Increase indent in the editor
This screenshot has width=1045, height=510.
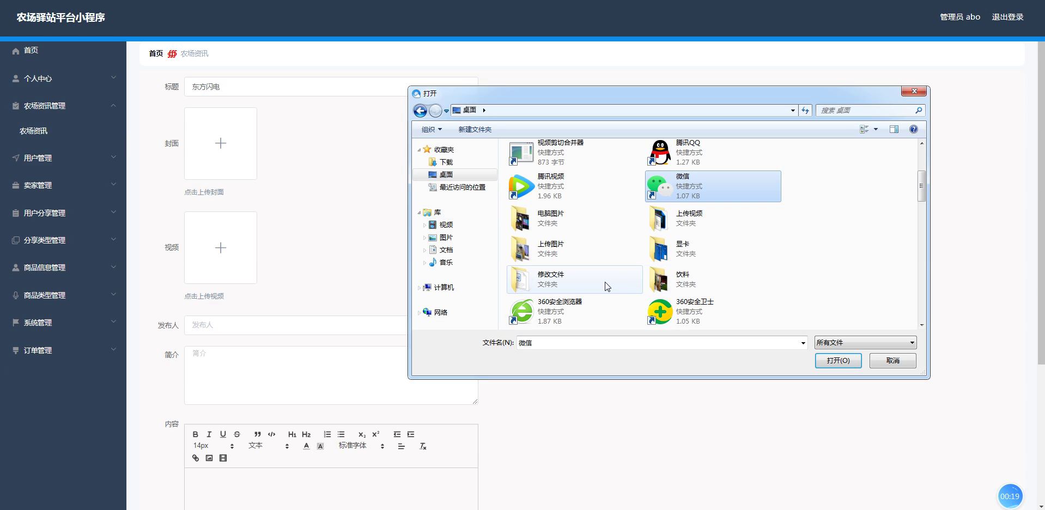pyautogui.click(x=411, y=434)
